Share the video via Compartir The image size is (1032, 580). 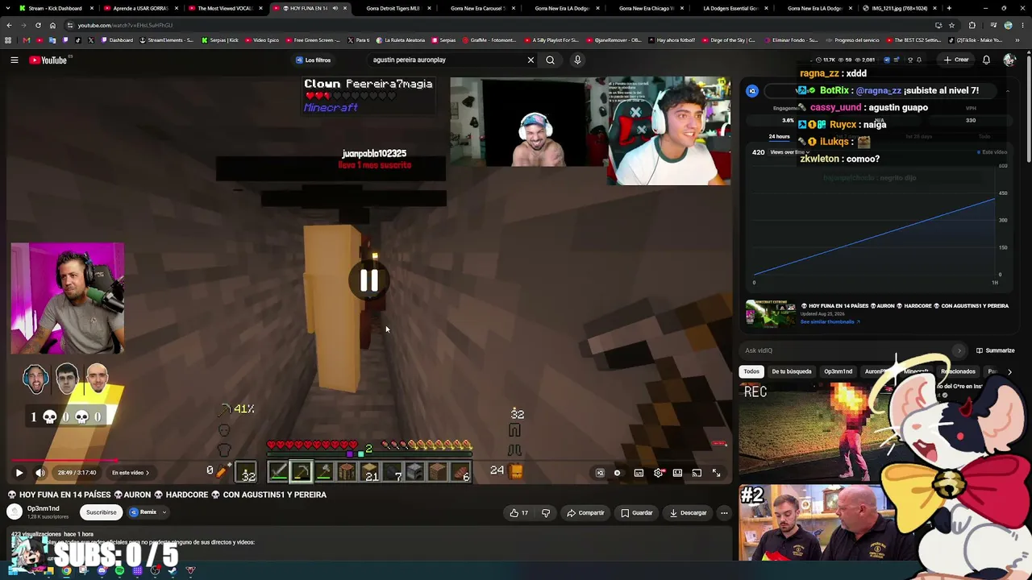[585, 512]
